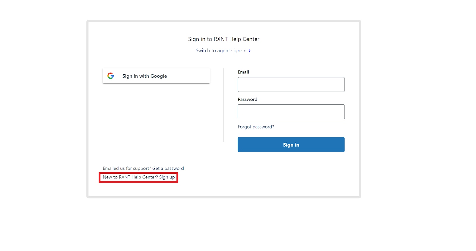
Task: Click the Sign in to RXNT Help Center heading
Action: coord(223,39)
